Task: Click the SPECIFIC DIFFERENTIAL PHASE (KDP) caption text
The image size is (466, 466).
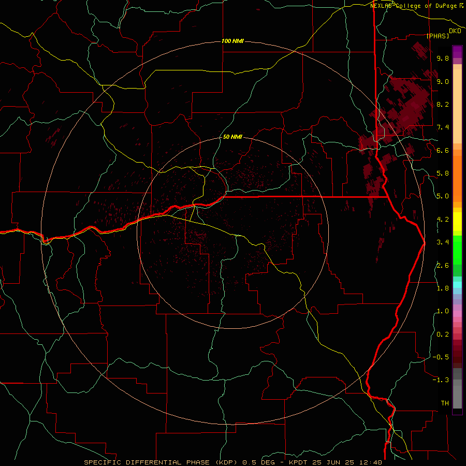Action: [162, 462]
